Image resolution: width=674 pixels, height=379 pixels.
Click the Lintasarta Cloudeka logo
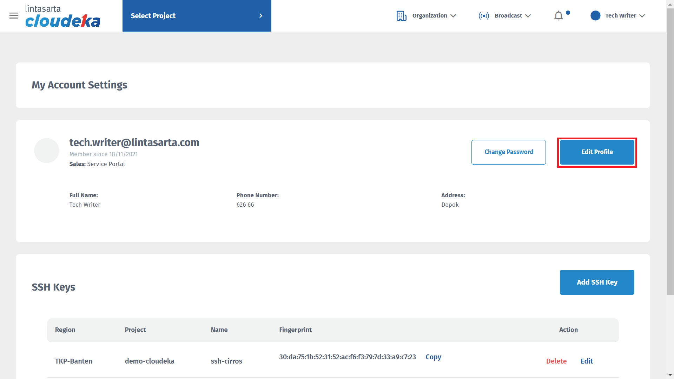point(62,16)
